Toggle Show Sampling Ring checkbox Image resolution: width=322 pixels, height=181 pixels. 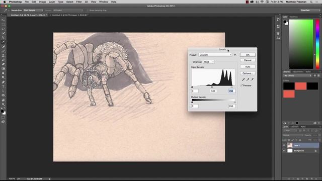88,10
